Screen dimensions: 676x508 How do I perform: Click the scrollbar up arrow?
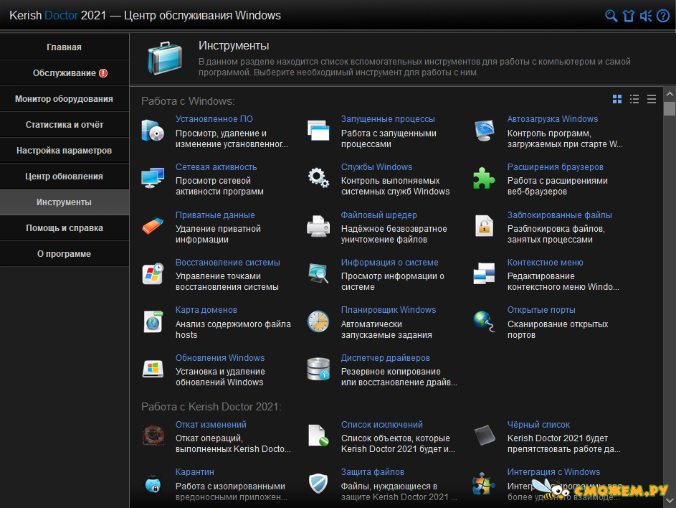coord(670,94)
